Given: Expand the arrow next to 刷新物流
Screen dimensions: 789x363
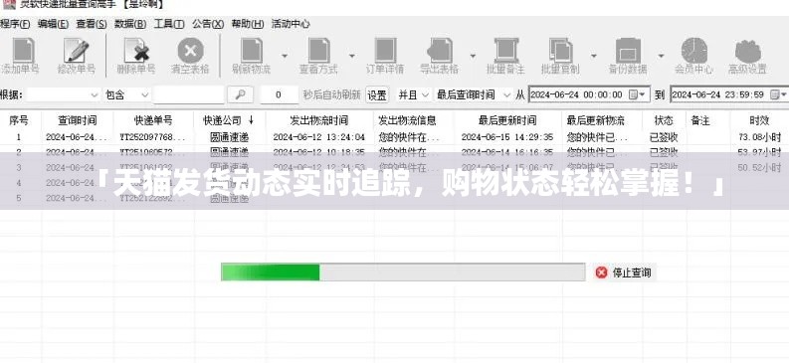Looking at the screenshot, I should pos(285,56).
